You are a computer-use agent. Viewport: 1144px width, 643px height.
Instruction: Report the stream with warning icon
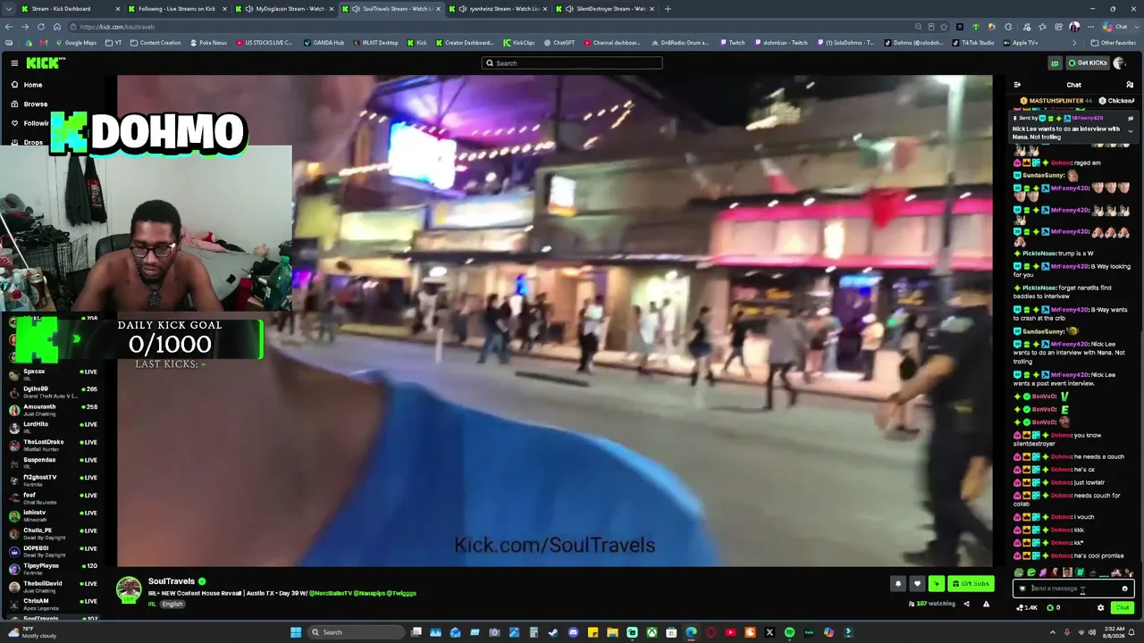(x=986, y=604)
